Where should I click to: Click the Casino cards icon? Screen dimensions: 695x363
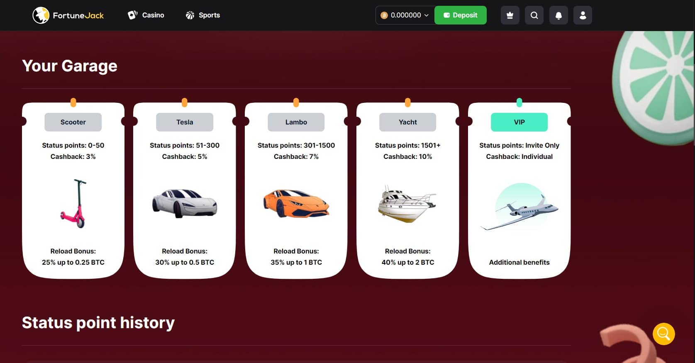tap(132, 15)
